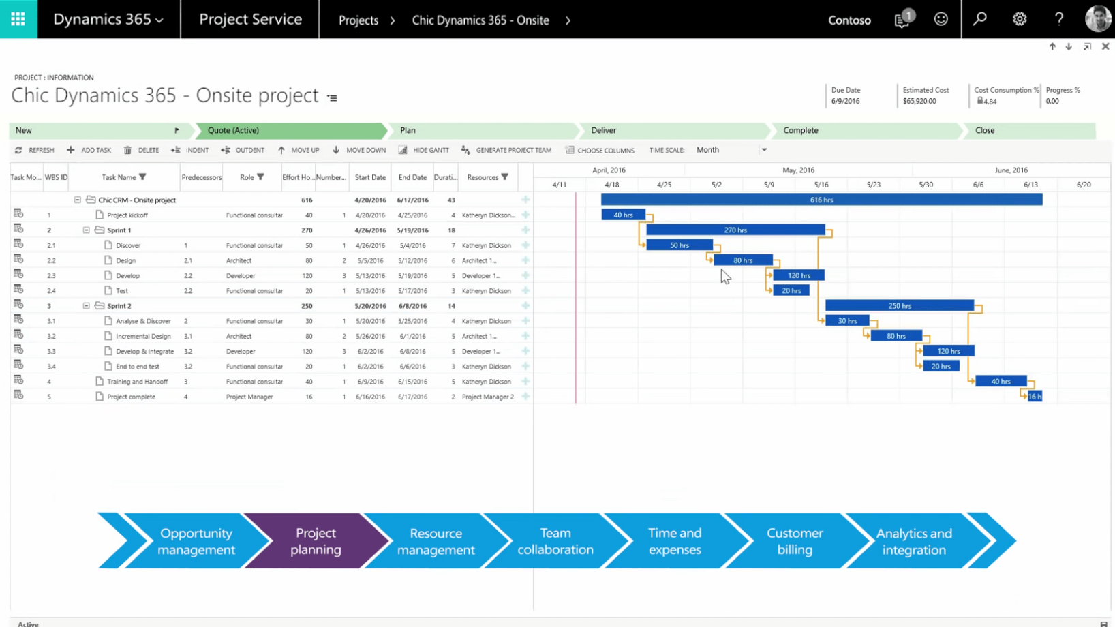This screenshot has width=1115, height=627.
Task: Open the settings gear icon
Action: [x=1020, y=19]
